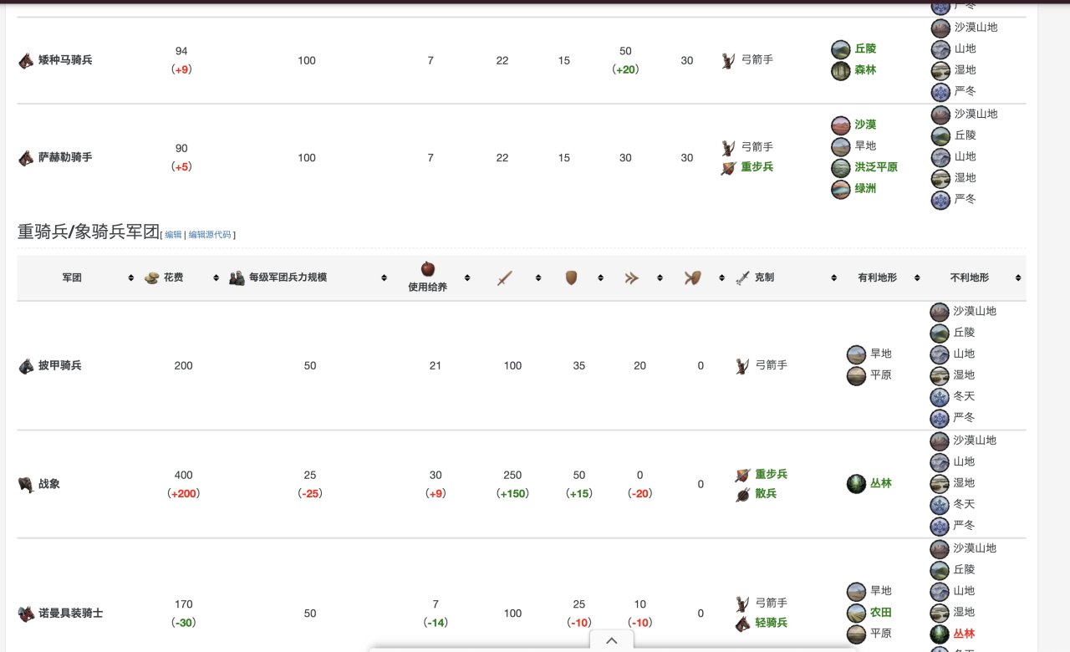Click the 沙漠 desert terrain icon
The height and width of the screenshot is (652, 1070).
click(x=841, y=125)
